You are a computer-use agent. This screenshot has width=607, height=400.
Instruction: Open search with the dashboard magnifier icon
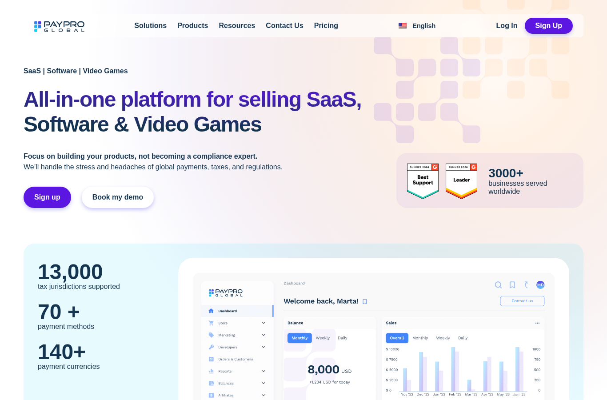coord(498,285)
